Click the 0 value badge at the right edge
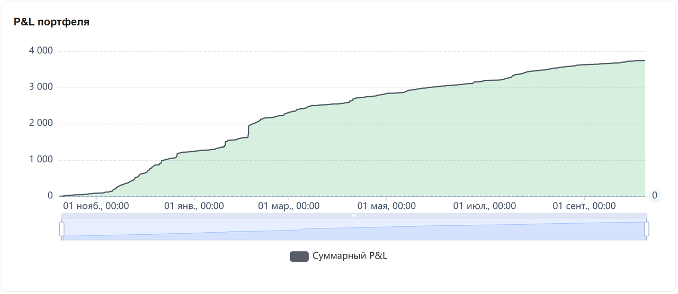 click(655, 196)
